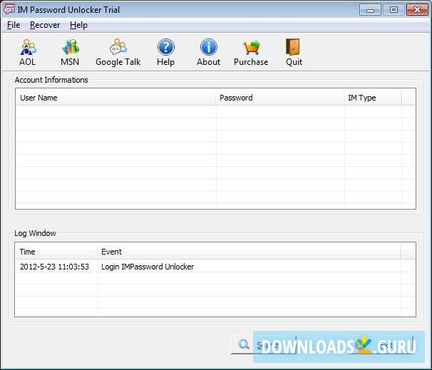
Task: Click the Exit button at bottom right
Action: coord(381,345)
